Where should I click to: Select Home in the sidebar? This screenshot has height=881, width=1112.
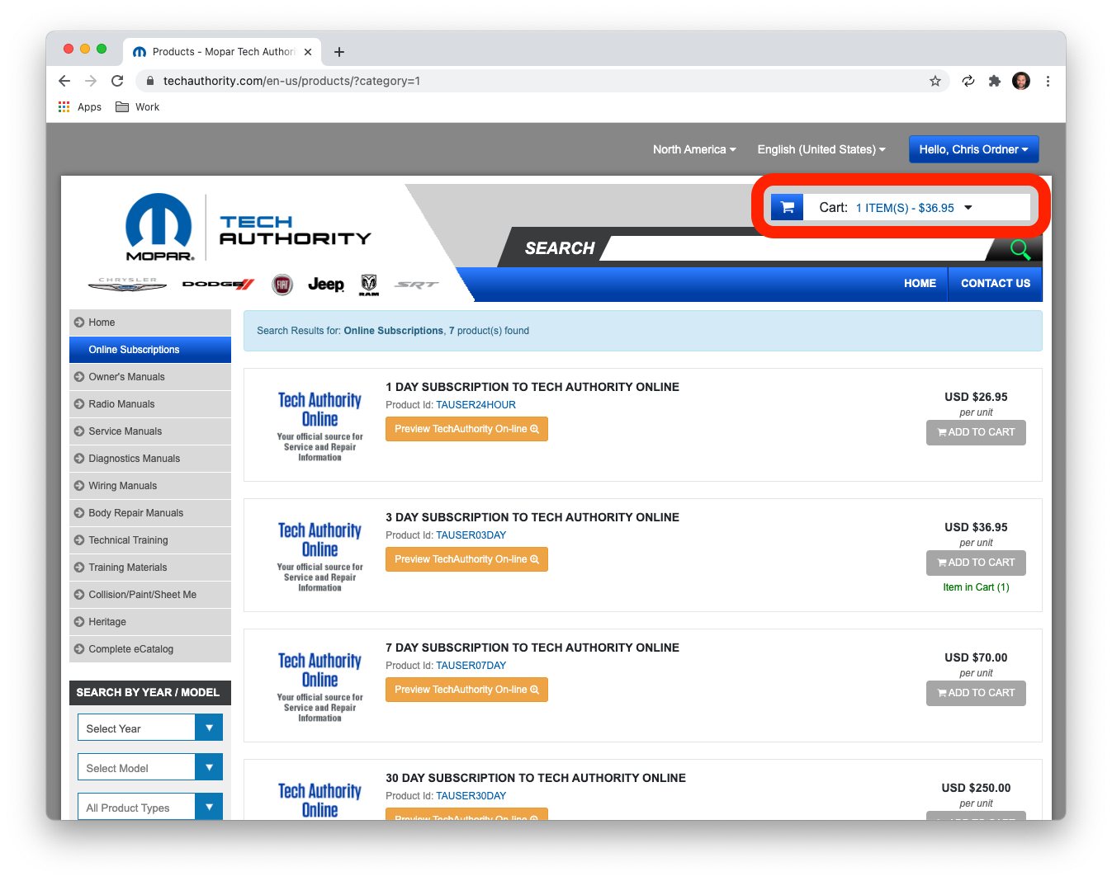point(150,323)
